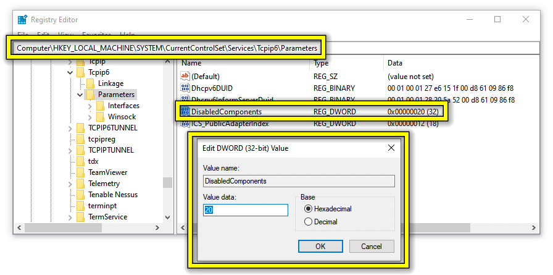Click the Interfaces folder icon

point(101,106)
